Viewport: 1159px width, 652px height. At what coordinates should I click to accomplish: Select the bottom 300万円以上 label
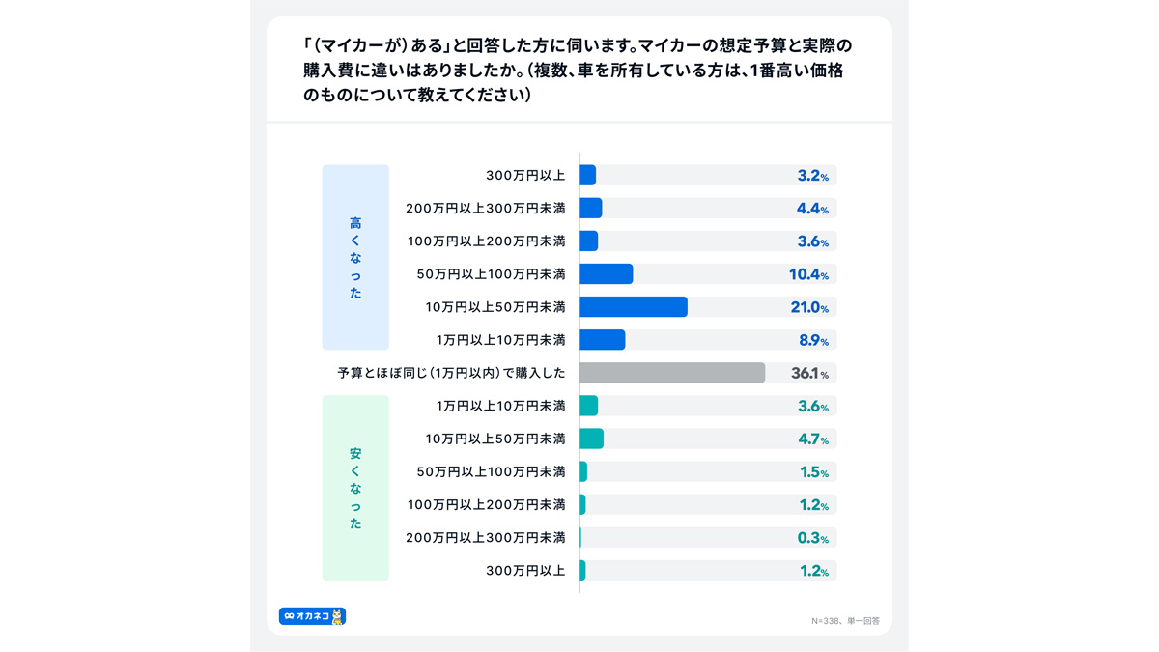[x=525, y=571]
